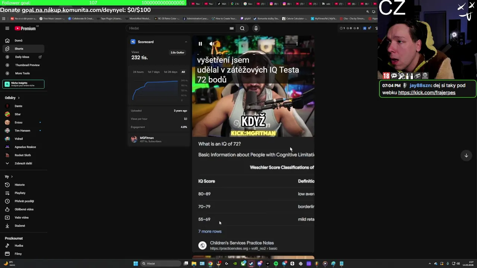This screenshot has width=477, height=268.
Task: Open Discord from the taskbar
Action: 260,264
